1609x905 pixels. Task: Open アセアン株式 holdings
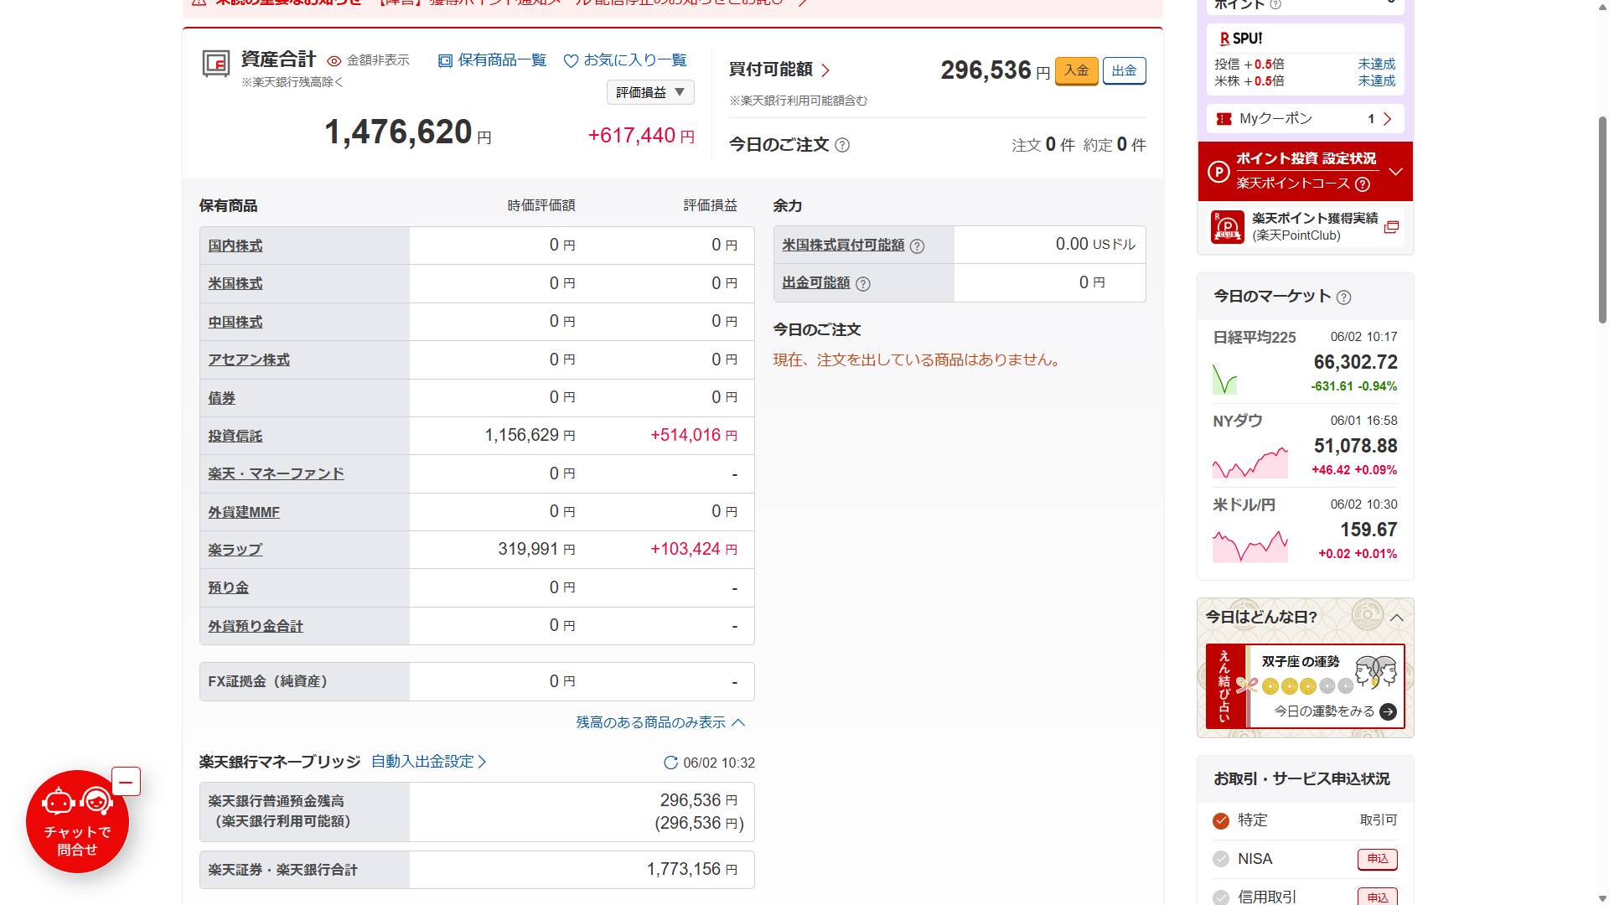(249, 359)
